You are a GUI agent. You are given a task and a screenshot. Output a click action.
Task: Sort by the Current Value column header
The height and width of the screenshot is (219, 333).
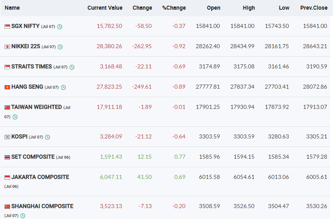click(105, 8)
